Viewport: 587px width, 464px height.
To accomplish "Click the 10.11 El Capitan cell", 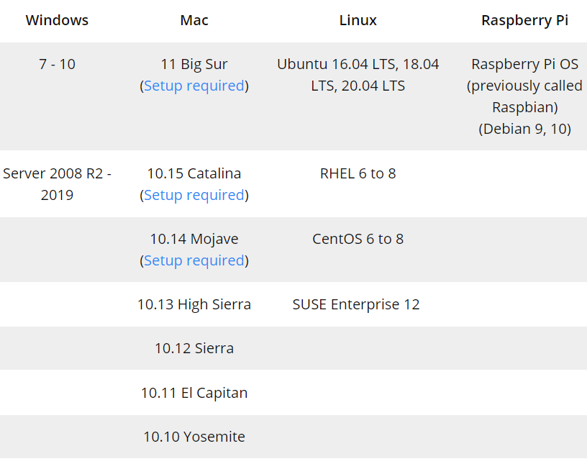I will tap(194, 393).
